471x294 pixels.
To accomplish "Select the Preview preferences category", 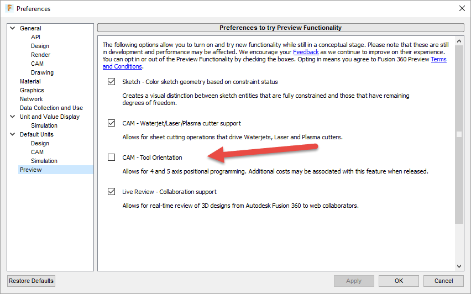I will (x=31, y=170).
